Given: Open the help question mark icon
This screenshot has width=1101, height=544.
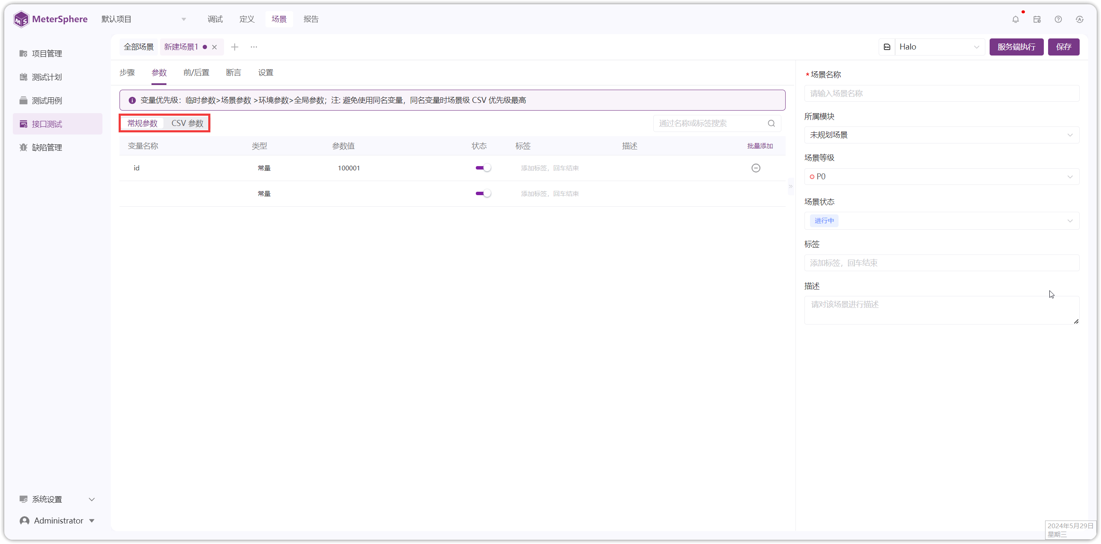Looking at the screenshot, I should point(1058,19).
